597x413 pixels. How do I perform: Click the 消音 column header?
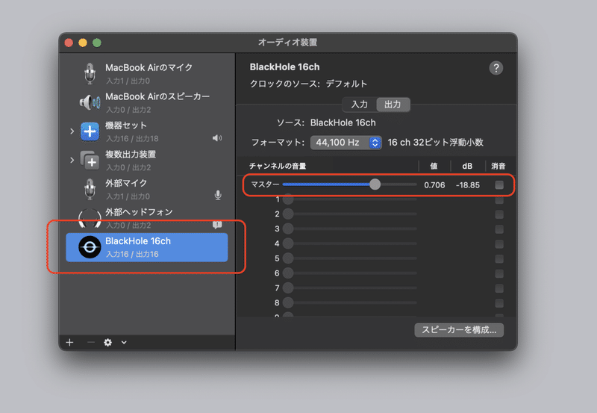[x=498, y=166]
